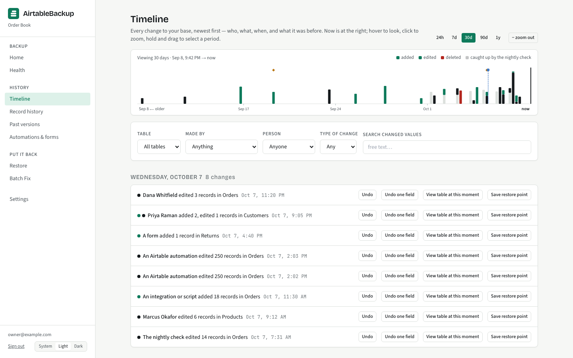This screenshot has height=358, width=573.
Task: Click the dot beside The nightly check entry
Action: click(x=139, y=337)
